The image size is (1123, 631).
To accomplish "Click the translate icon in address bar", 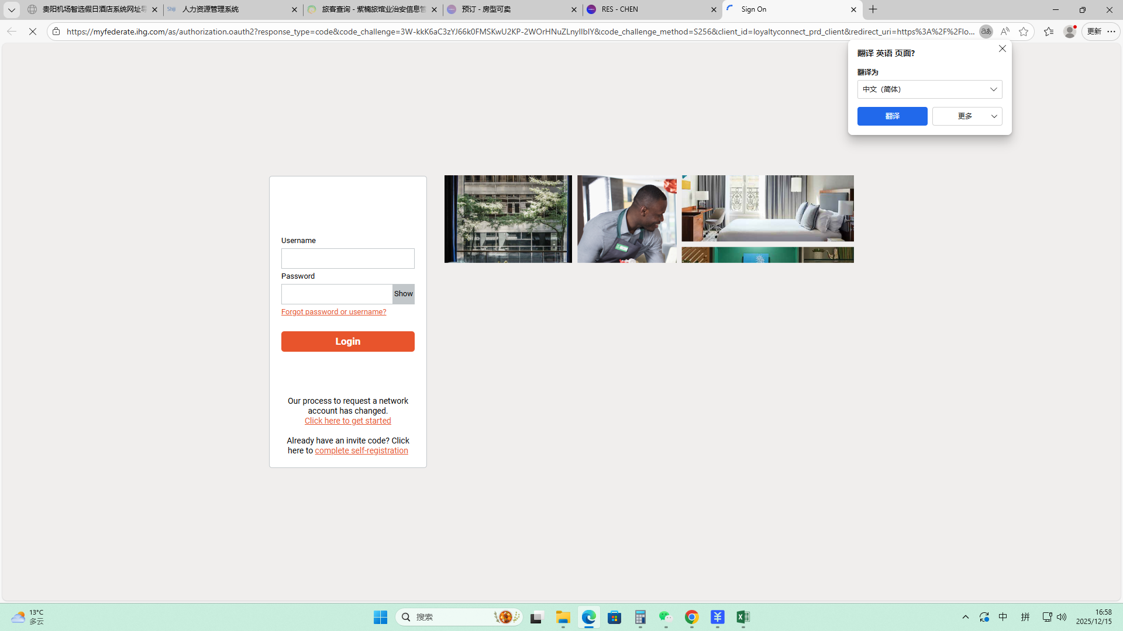I will [x=986, y=32].
